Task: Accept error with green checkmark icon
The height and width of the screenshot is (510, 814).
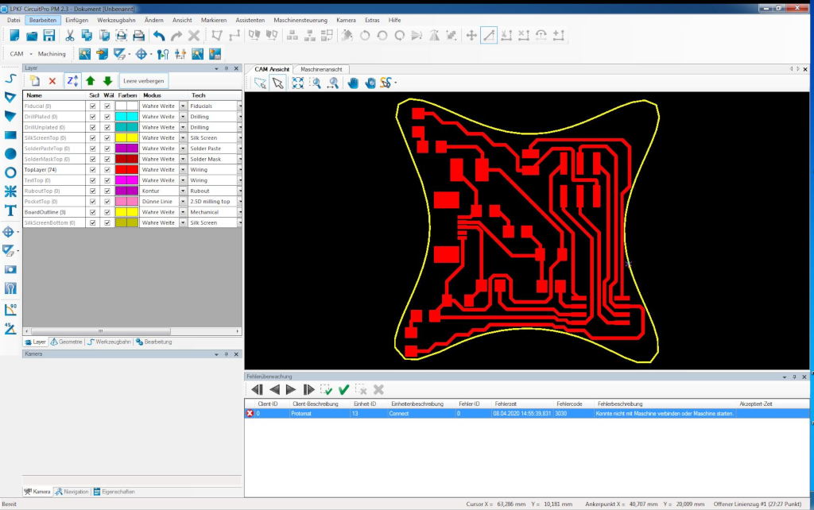Action: (343, 389)
